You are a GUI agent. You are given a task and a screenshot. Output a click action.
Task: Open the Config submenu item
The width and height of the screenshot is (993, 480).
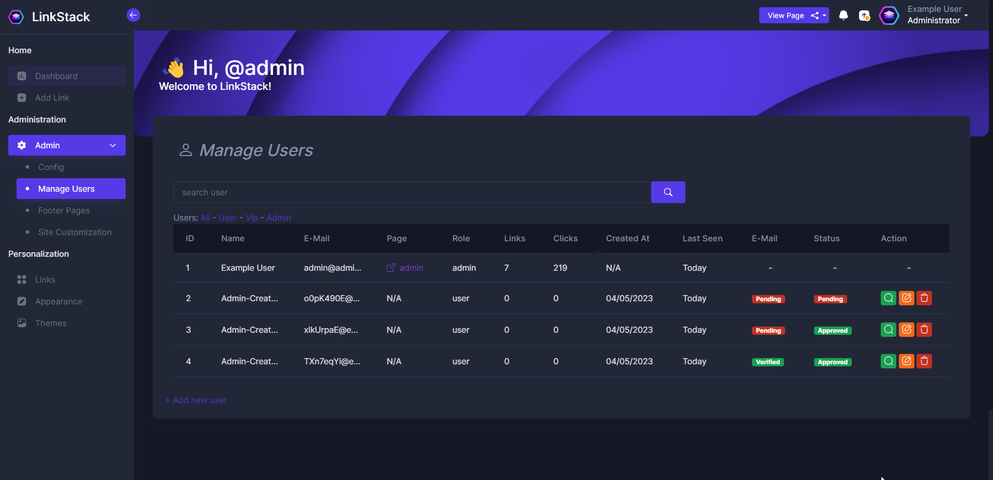click(x=51, y=167)
